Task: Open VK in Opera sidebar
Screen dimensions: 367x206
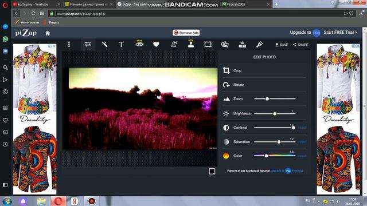Action: [5, 51]
